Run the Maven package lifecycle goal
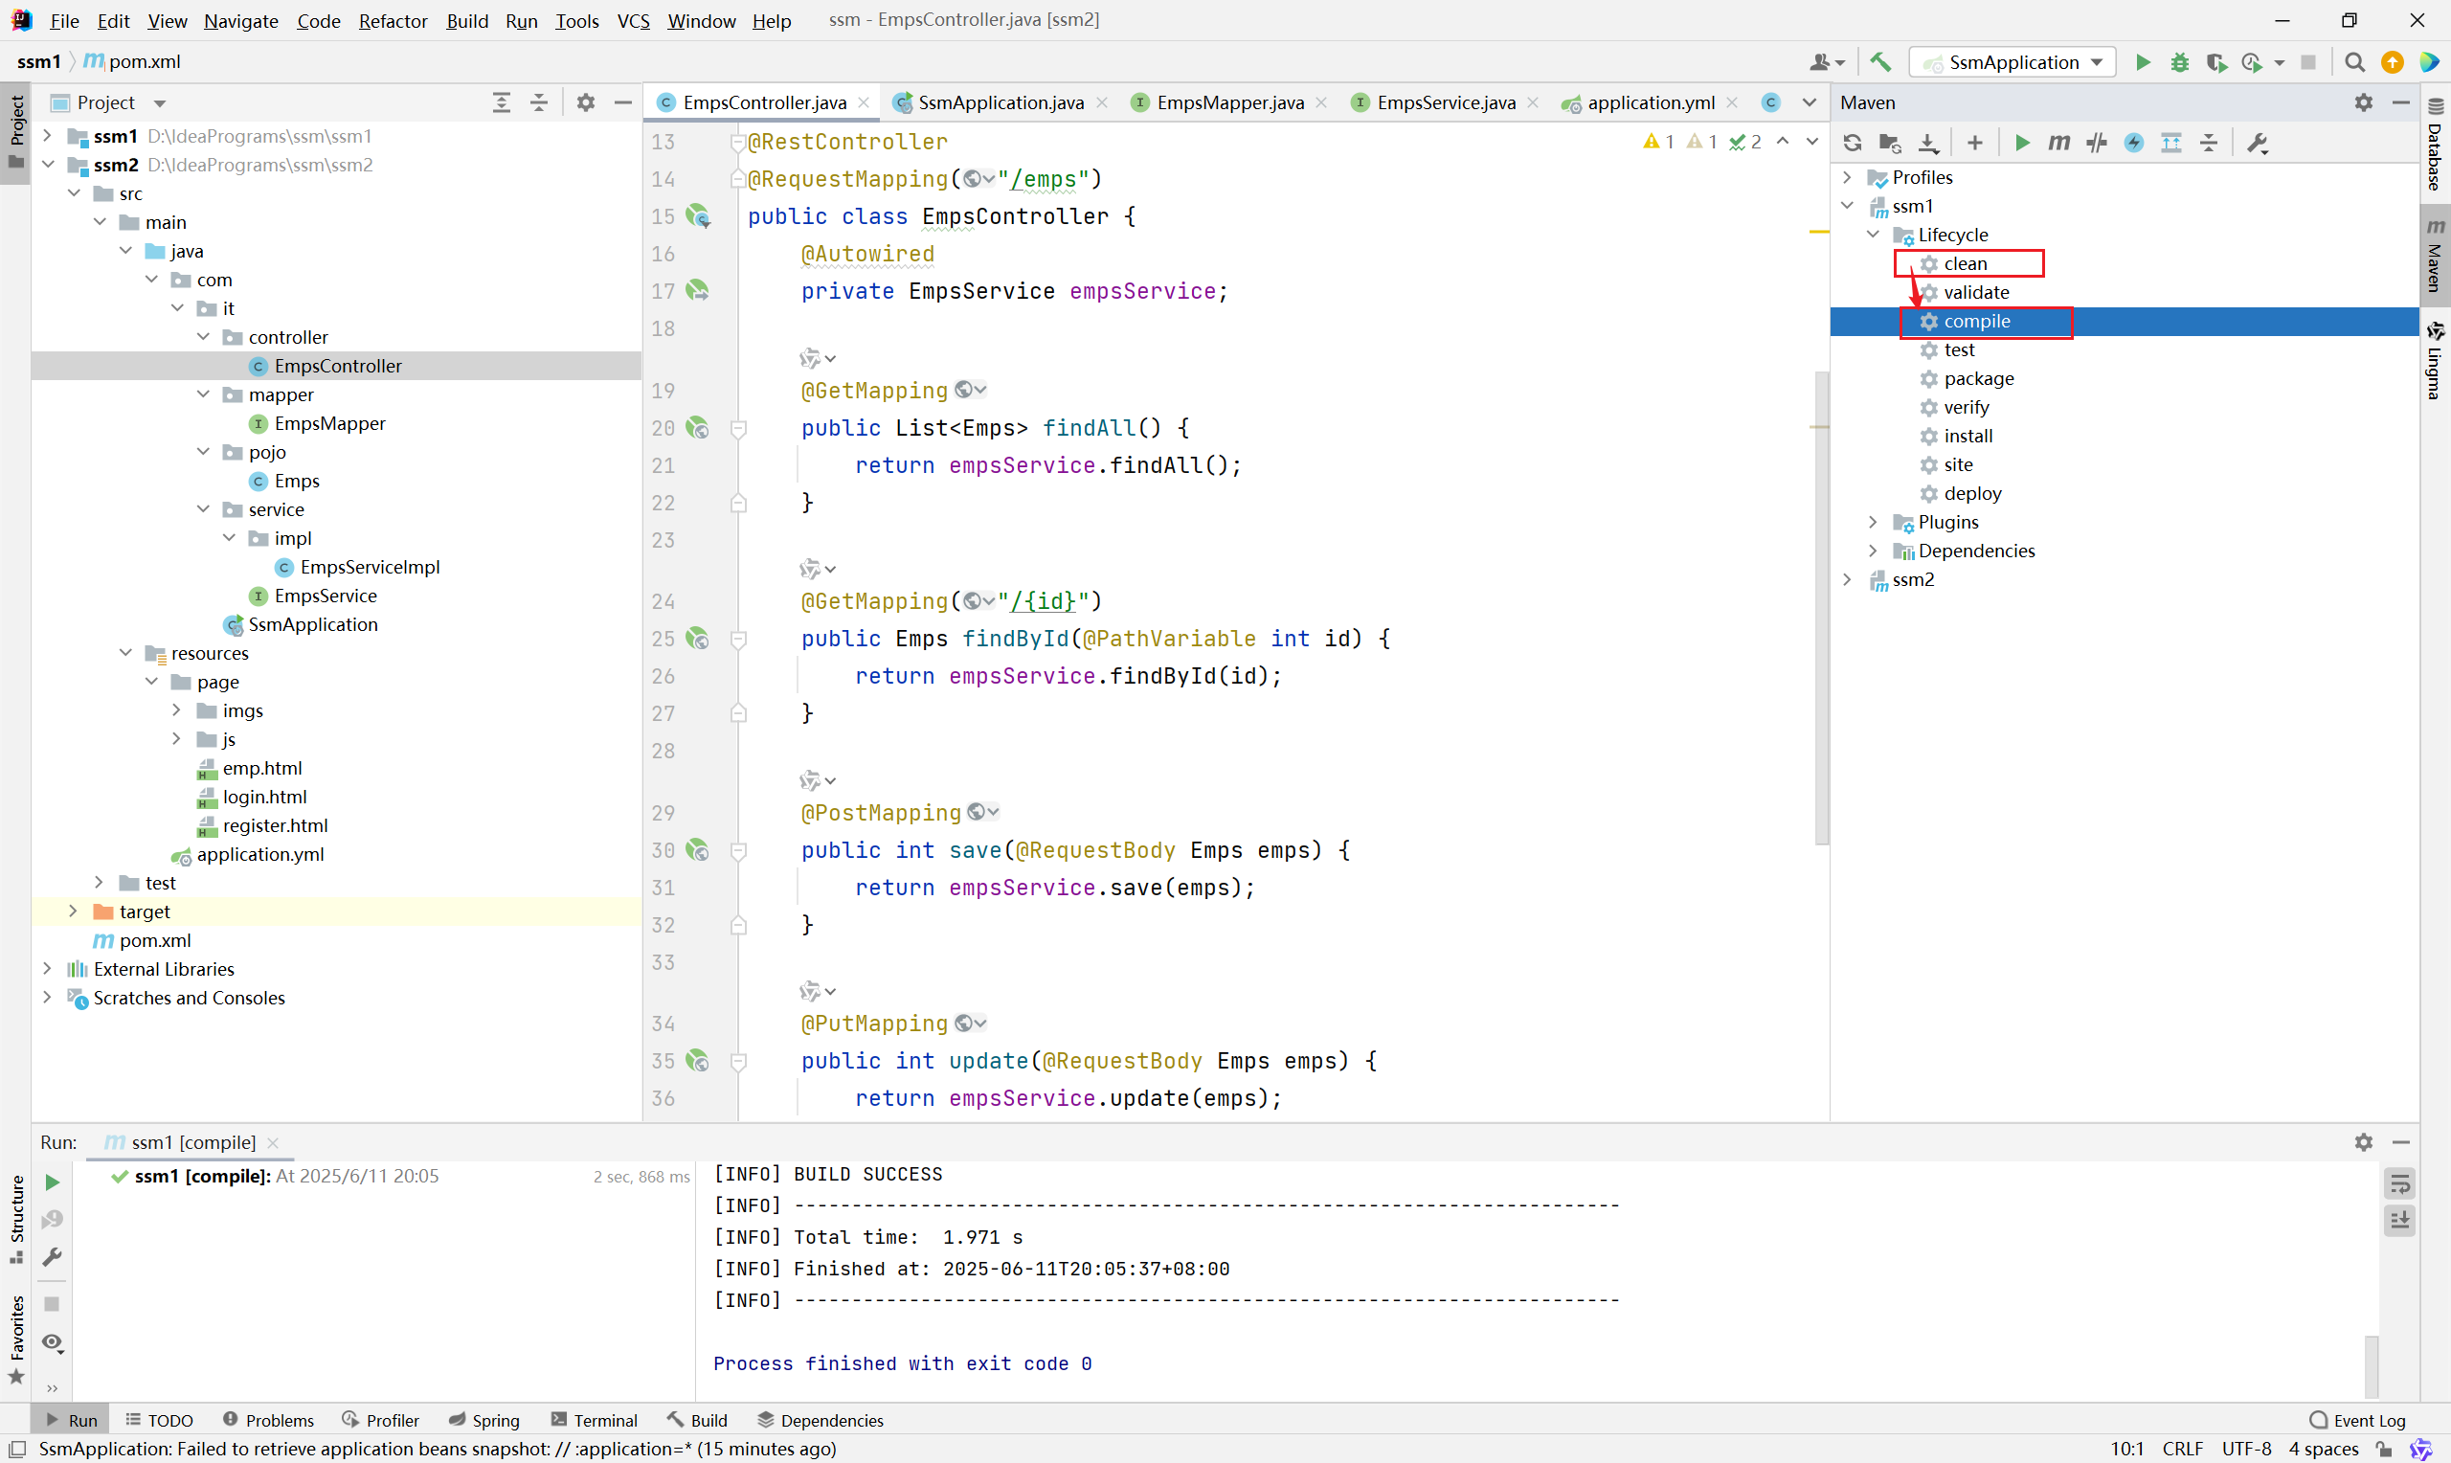The image size is (2451, 1463). pos(1978,378)
